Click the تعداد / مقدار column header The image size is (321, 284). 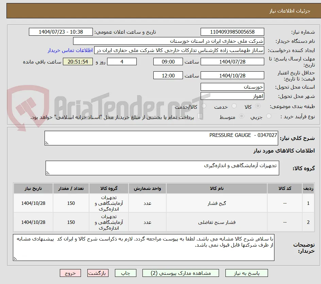[x=71, y=188]
